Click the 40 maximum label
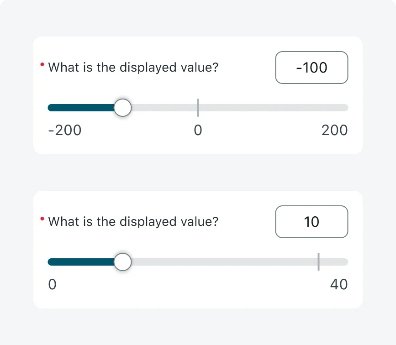This screenshot has width=396, height=345. coord(338,285)
